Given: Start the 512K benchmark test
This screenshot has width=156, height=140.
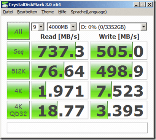Looking at the screenshot, I should pos(18,70).
